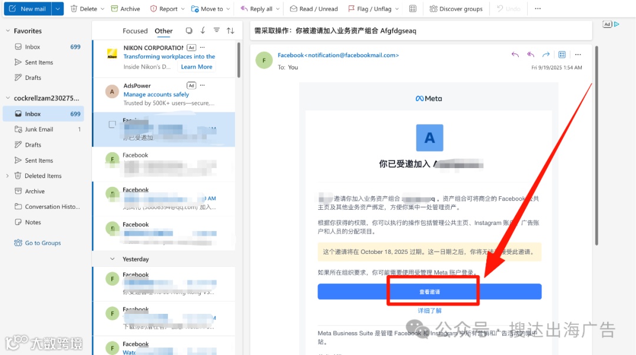The image size is (636, 355).
Task: Collapse the Favorites section
Action: pos(8,31)
